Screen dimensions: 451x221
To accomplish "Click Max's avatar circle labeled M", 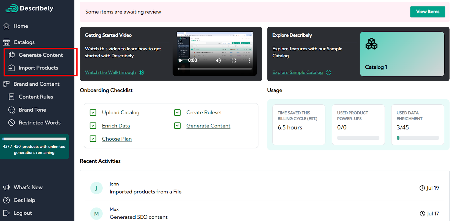I will click(x=96, y=214).
